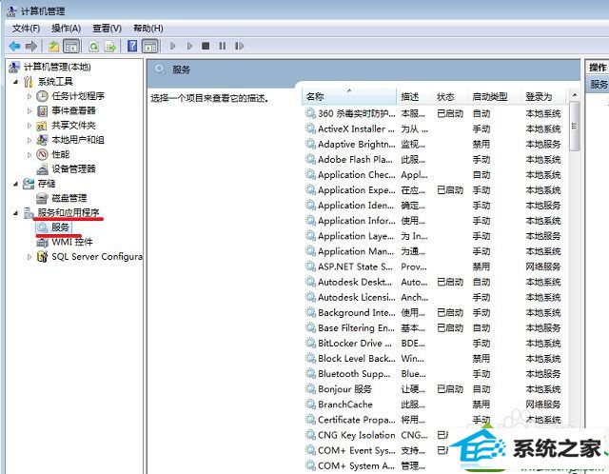The image size is (609, 474).
Task: Toggle the Show/Hide action pane icon
Action: [x=150, y=47]
